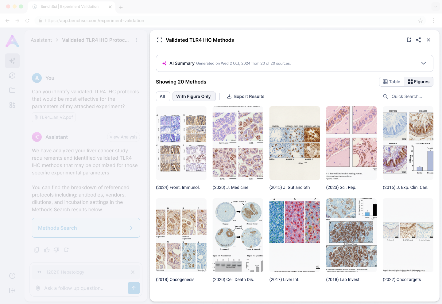
Task: Select the sparkles AI assistant icon in sidebar
Action: coord(12,61)
